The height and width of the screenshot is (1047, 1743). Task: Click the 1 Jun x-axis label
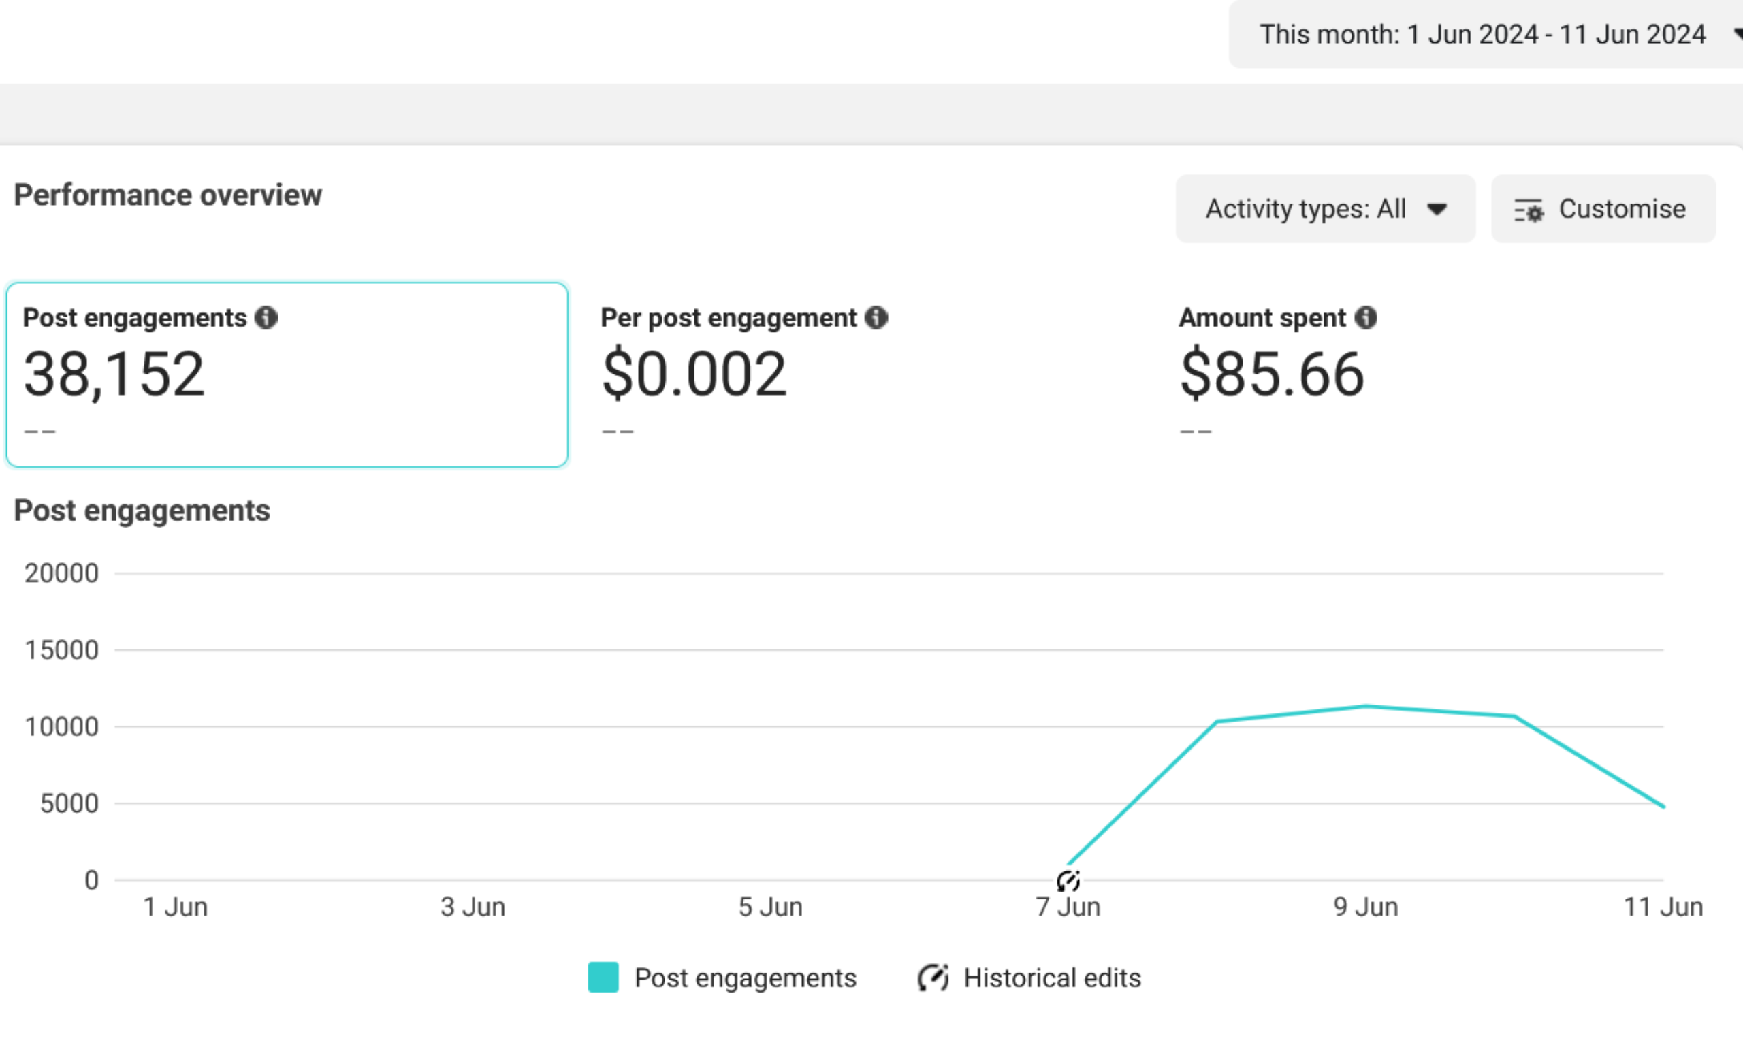175,907
